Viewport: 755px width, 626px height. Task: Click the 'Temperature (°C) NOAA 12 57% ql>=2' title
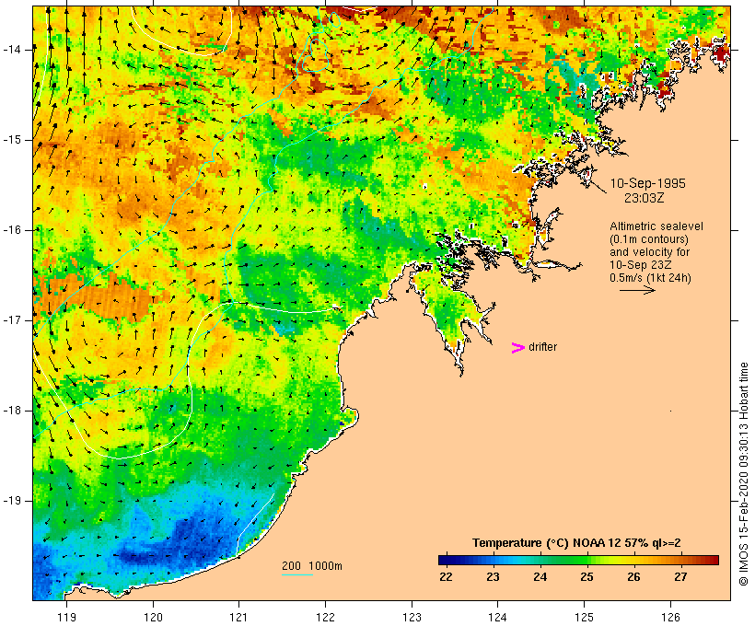coord(576,543)
